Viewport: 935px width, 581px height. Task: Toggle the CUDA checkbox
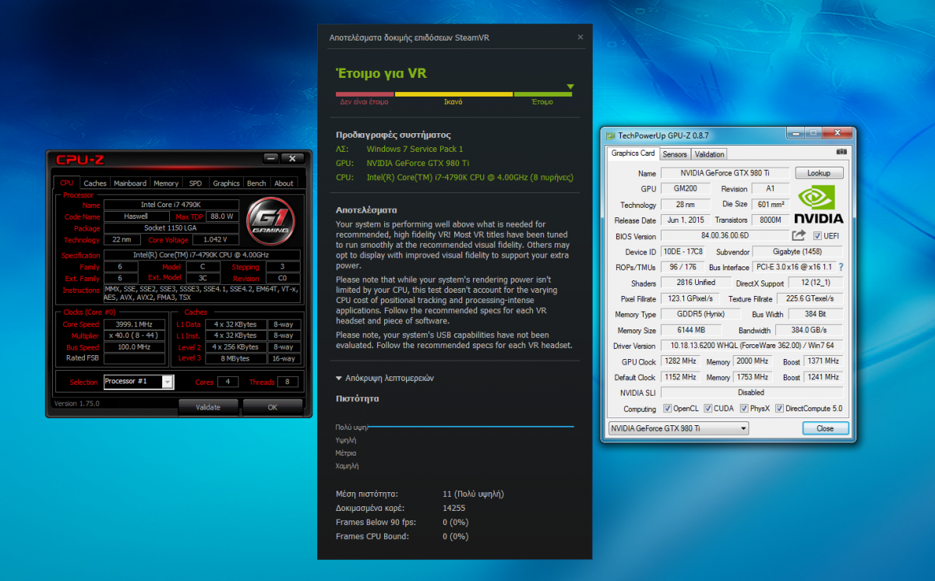(x=707, y=408)
